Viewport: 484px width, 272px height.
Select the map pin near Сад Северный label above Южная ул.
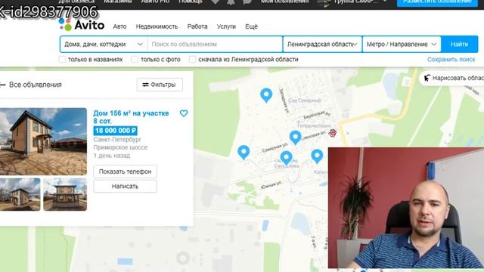click(x=286, y=158)
